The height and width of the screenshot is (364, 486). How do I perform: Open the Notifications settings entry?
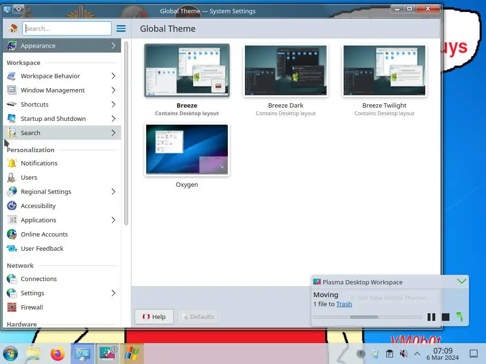click(x=62, y=163)
